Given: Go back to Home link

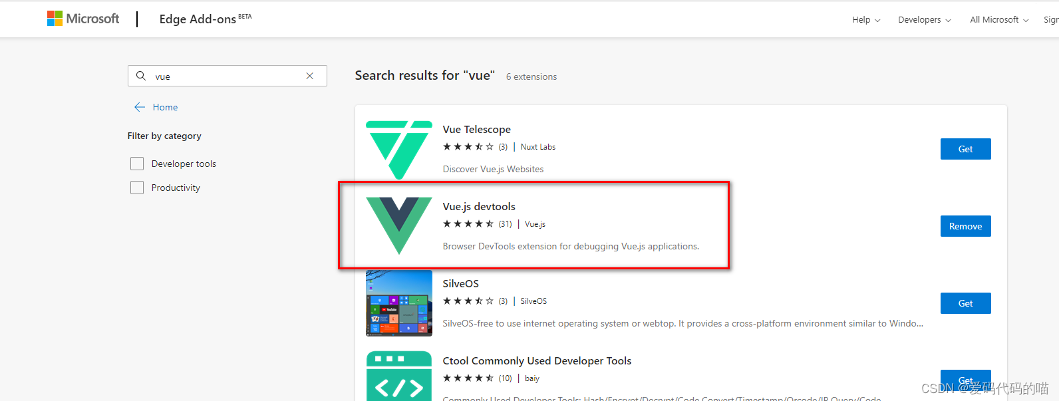Looking at the screenshot, I should click(x=165, y=107).
